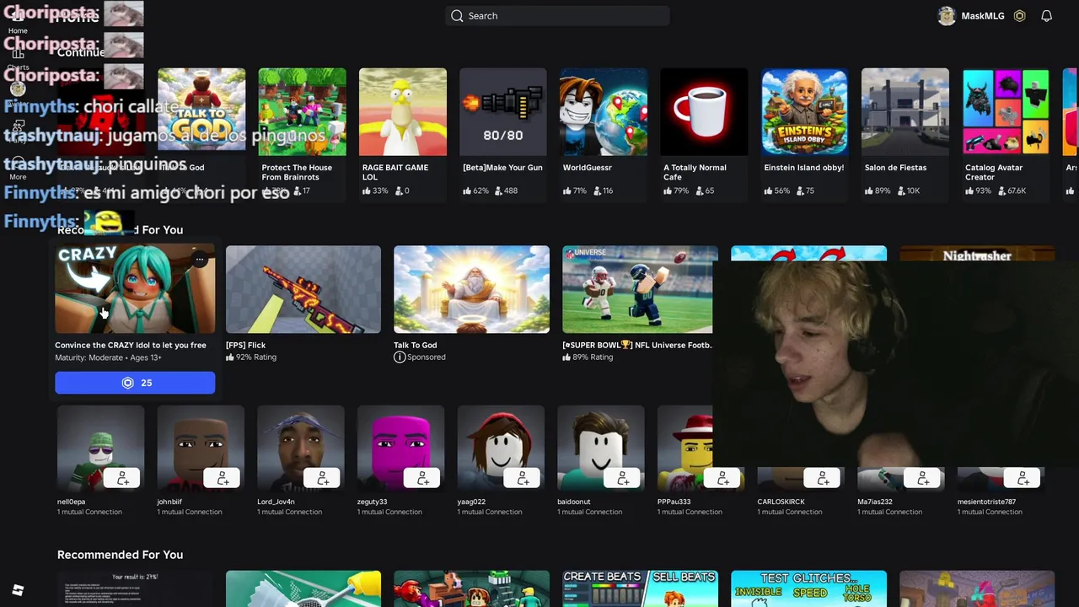Open CREATE BEATS SELL BEATS game card
Image resolution: width=1079 pixels, height=607 pixels.
(x=640, y=588)
